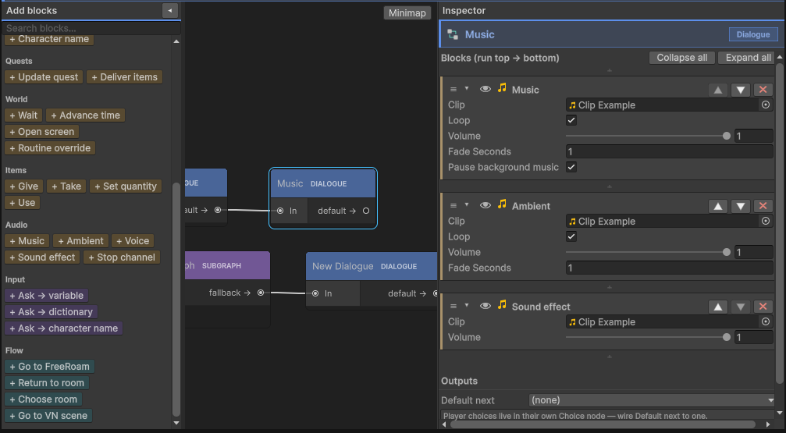Move the Sound effect block up
The width and height of the screenshot is (786, 433).
(x=718, y=307)
